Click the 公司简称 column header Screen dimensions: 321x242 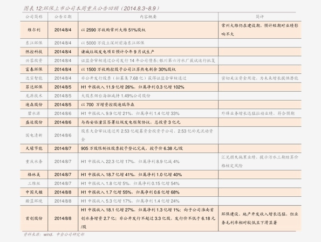34,17
